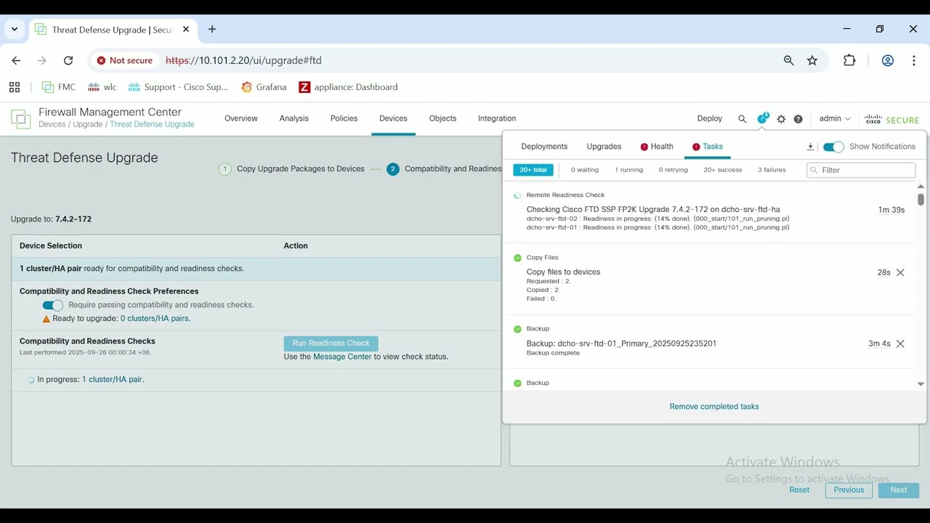930x523 pixels.
Task: Open the Chrome three-dot menu
Action: coord(913,60)
